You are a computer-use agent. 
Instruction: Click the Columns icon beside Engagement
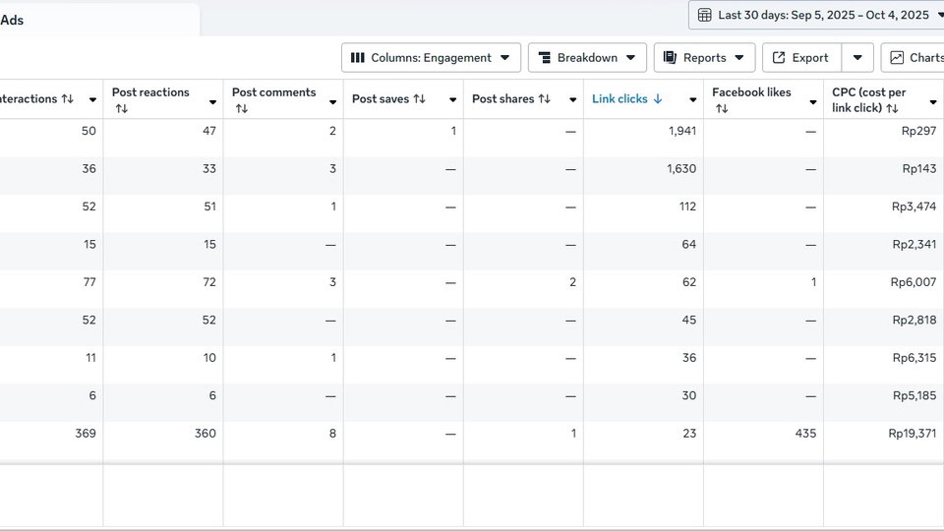point(358,58)
